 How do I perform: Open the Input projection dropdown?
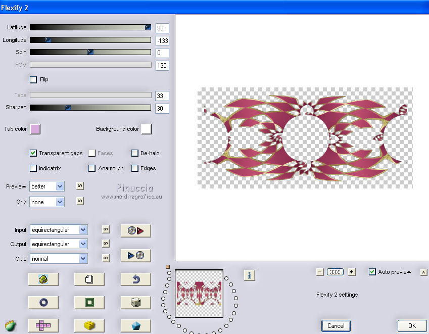(59, 230)
